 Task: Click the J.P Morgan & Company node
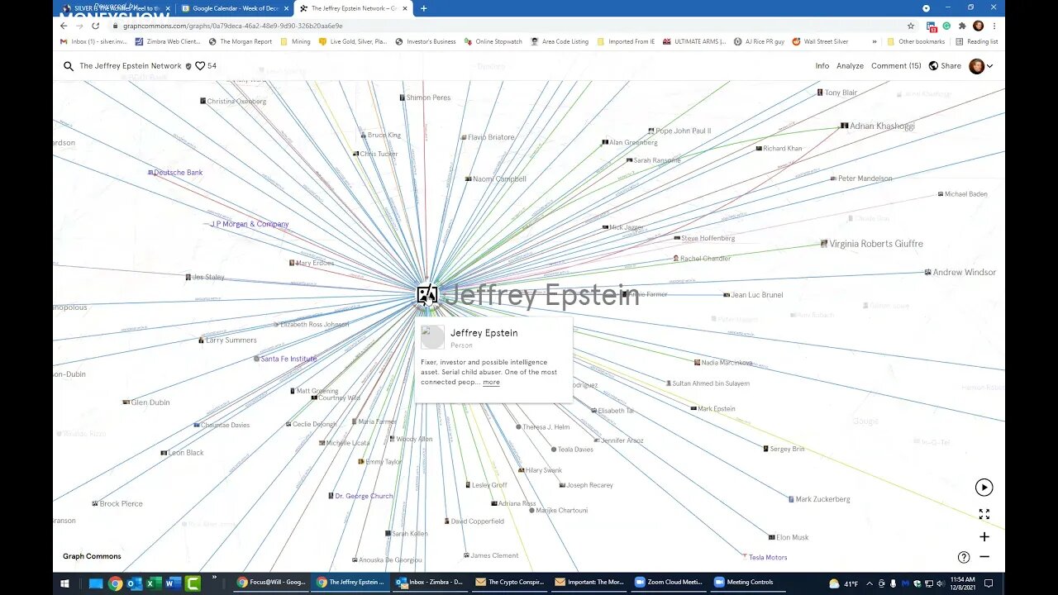[250, 224]
